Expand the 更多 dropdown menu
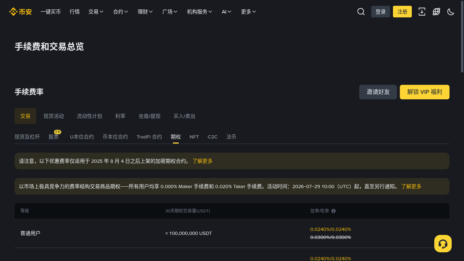464x261 pixels. point(249,12)
